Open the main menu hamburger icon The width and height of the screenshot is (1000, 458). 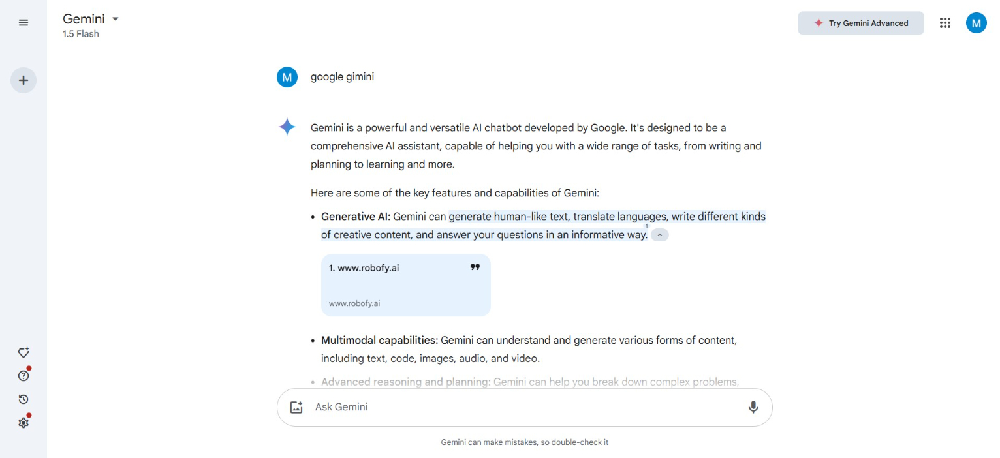[x=23, y=23]
